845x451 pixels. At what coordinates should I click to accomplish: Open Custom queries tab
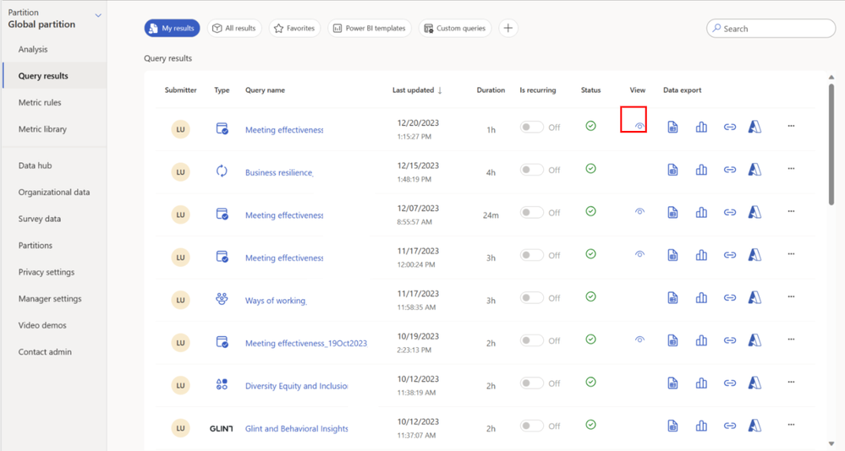(x=455, y=28)
